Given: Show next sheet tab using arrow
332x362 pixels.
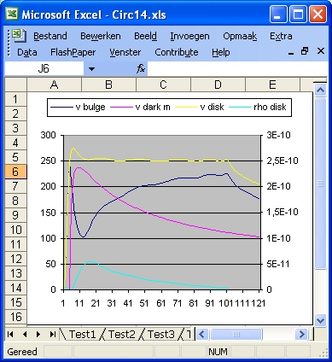Looking at the screenshot, I should click(x=38, y=334).
